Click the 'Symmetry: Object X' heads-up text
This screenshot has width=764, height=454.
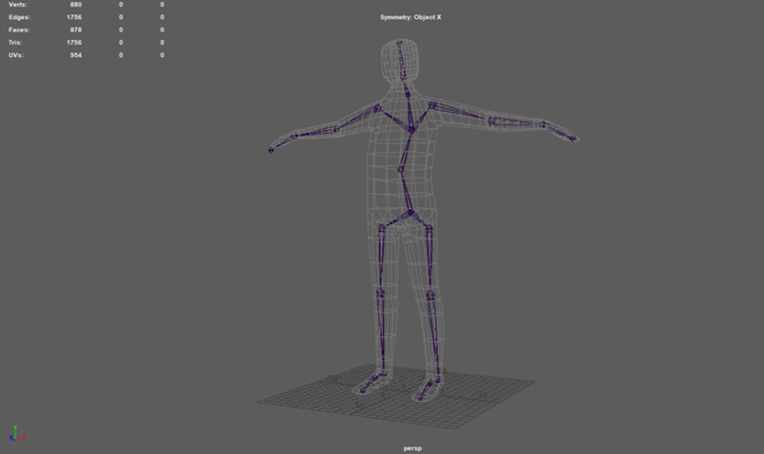tap(411, 17)
